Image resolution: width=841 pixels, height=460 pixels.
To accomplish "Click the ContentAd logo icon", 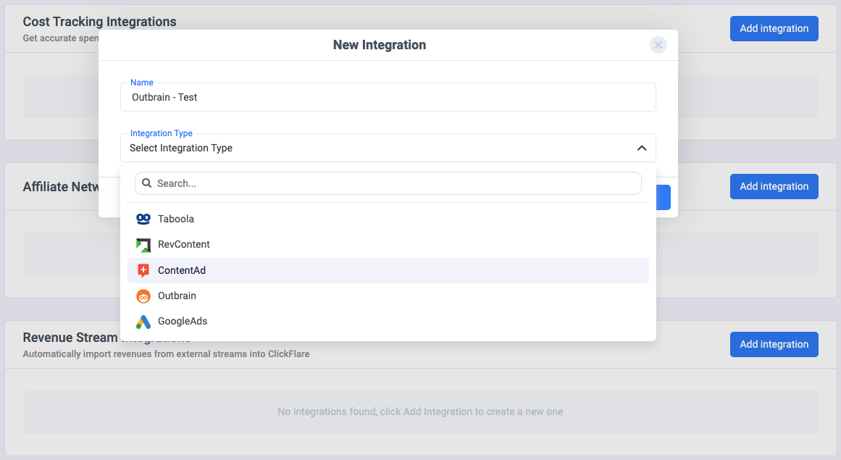I will [143, 271].
